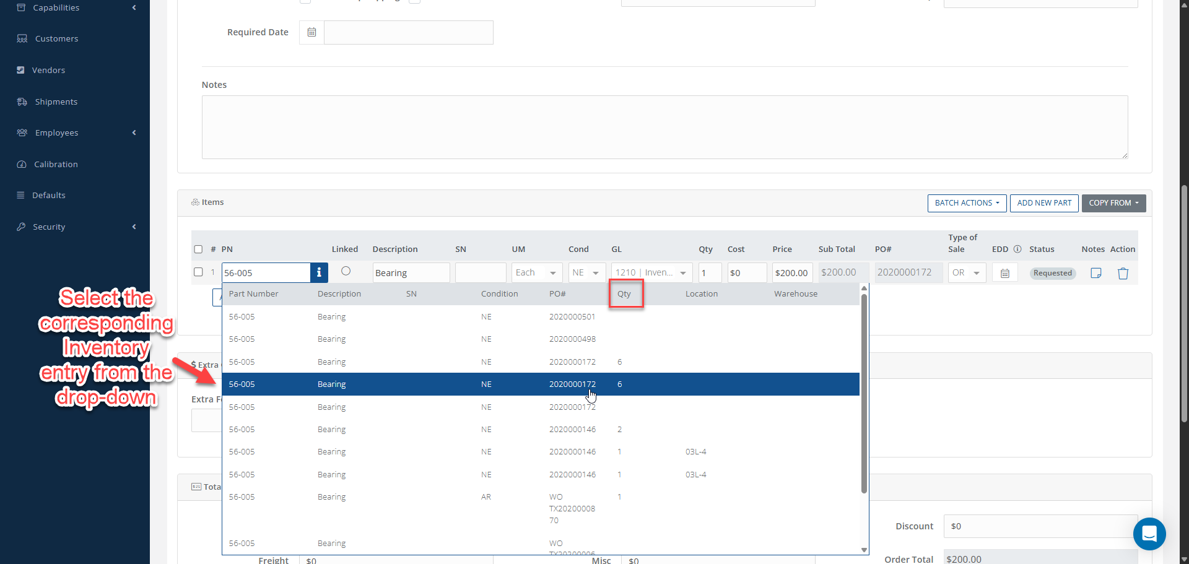Screen dimensions: 1189x564
Task: Open Shipments from the sidebar
Action: tap(56, 102)
